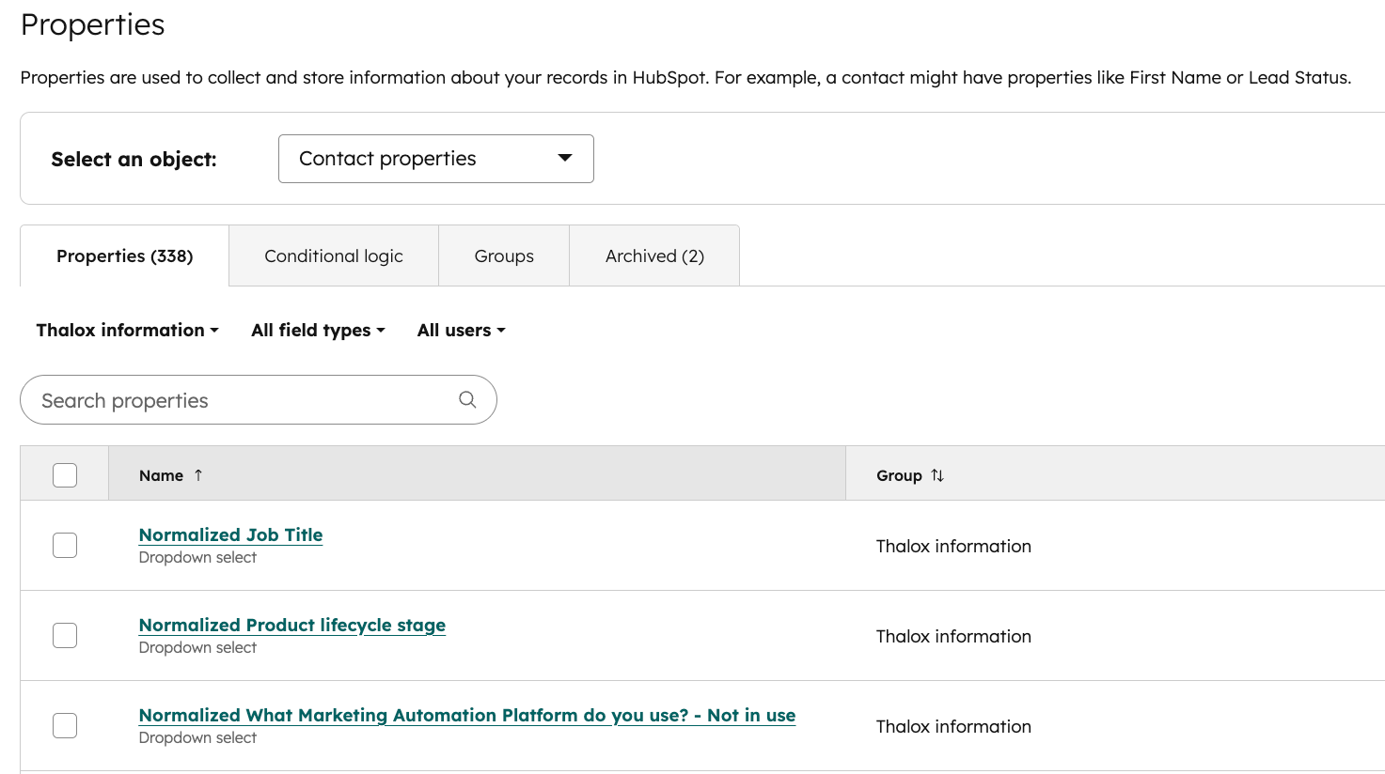The image size is (1385, 774).
Task: Open the All users filter dropdown
Action: coord(461,330)
